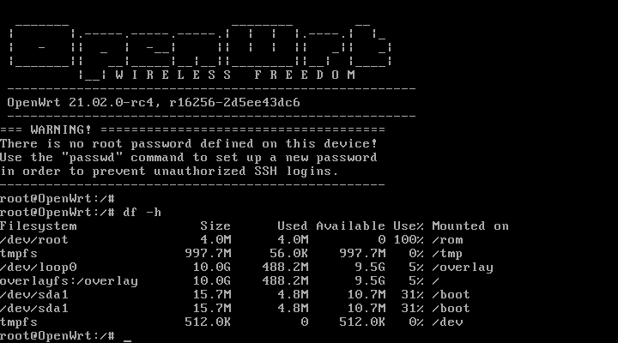Click the Filesystem column header
Image resolution: width=618 pixels, height=343 pixels.
pyautogui.click(x=39, y=226)
